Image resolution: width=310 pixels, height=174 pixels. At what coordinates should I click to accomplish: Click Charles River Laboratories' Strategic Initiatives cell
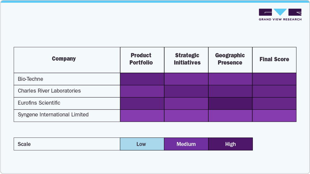tap(186, 91)
